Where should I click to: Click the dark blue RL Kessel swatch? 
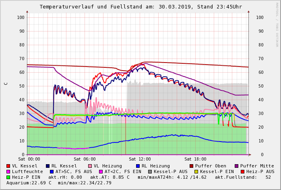pos(48,166)
